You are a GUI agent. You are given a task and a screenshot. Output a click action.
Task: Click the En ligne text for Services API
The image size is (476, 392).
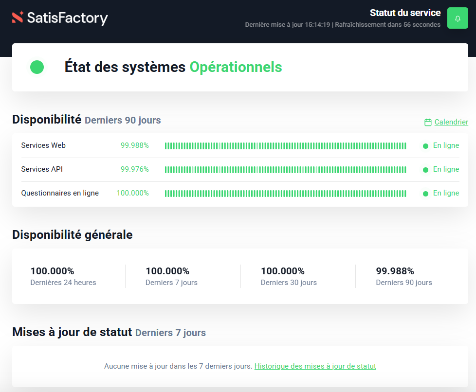[x=446, y=169]
